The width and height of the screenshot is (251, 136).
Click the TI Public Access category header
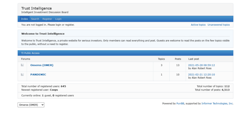(30, 53)
